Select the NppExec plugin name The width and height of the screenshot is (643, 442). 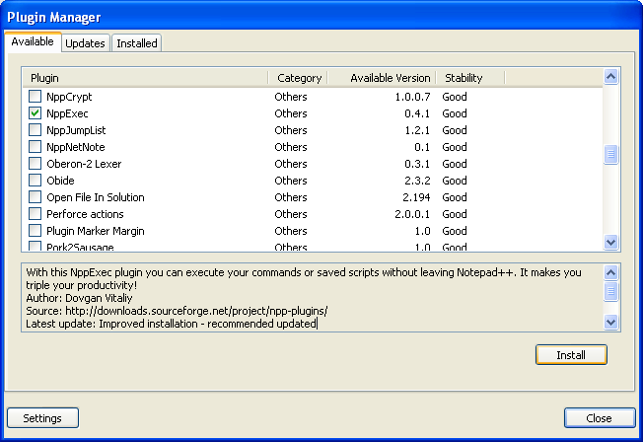tap(67, 113)
